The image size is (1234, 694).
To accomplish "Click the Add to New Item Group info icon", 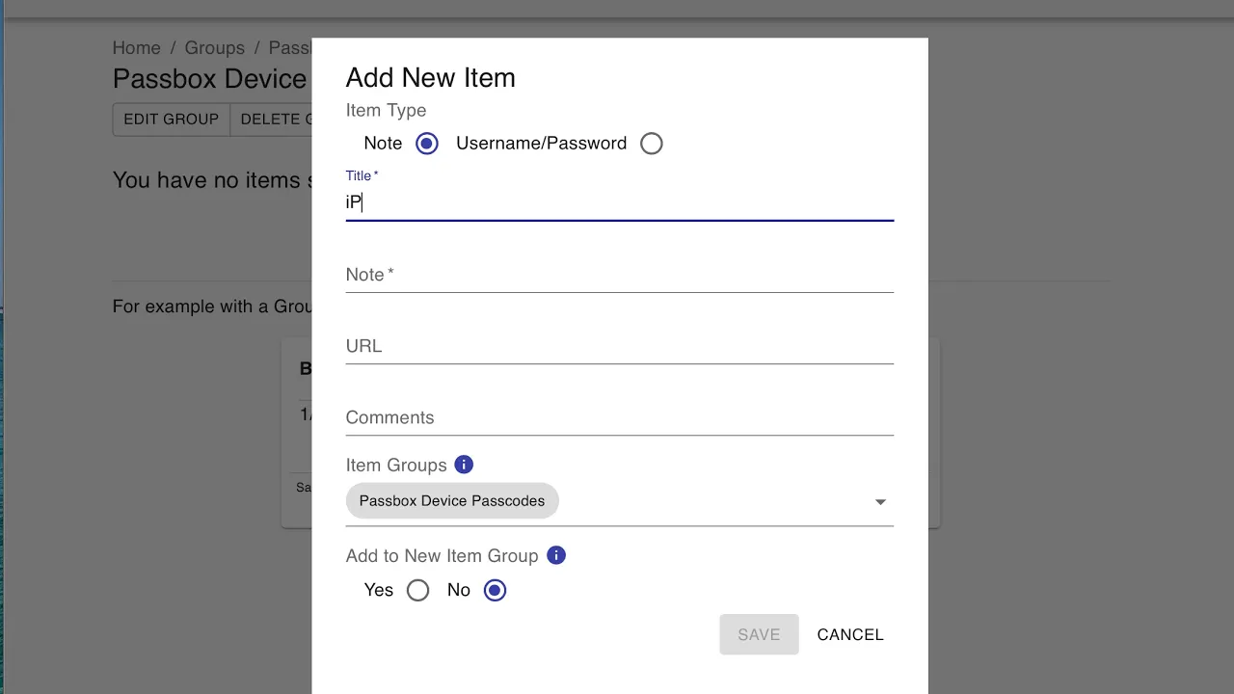I will [x=555, y=555].
